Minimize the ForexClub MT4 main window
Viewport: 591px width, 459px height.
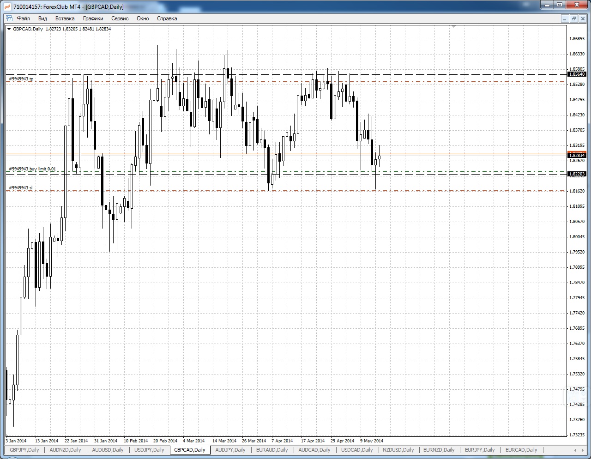tap(547, 5)
